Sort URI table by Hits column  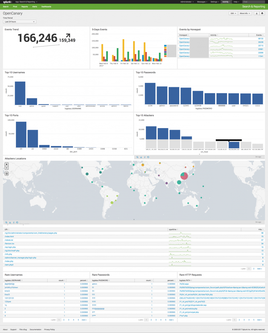(x=261, y=230)
